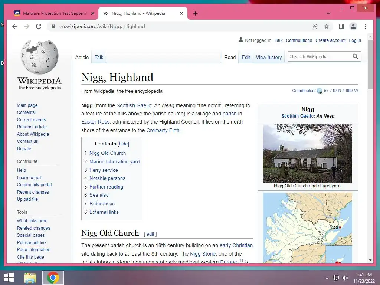Click the not-logged-in user icon
Image resolution: width=380 pixels, height=285 pixels.
[240, 40]
